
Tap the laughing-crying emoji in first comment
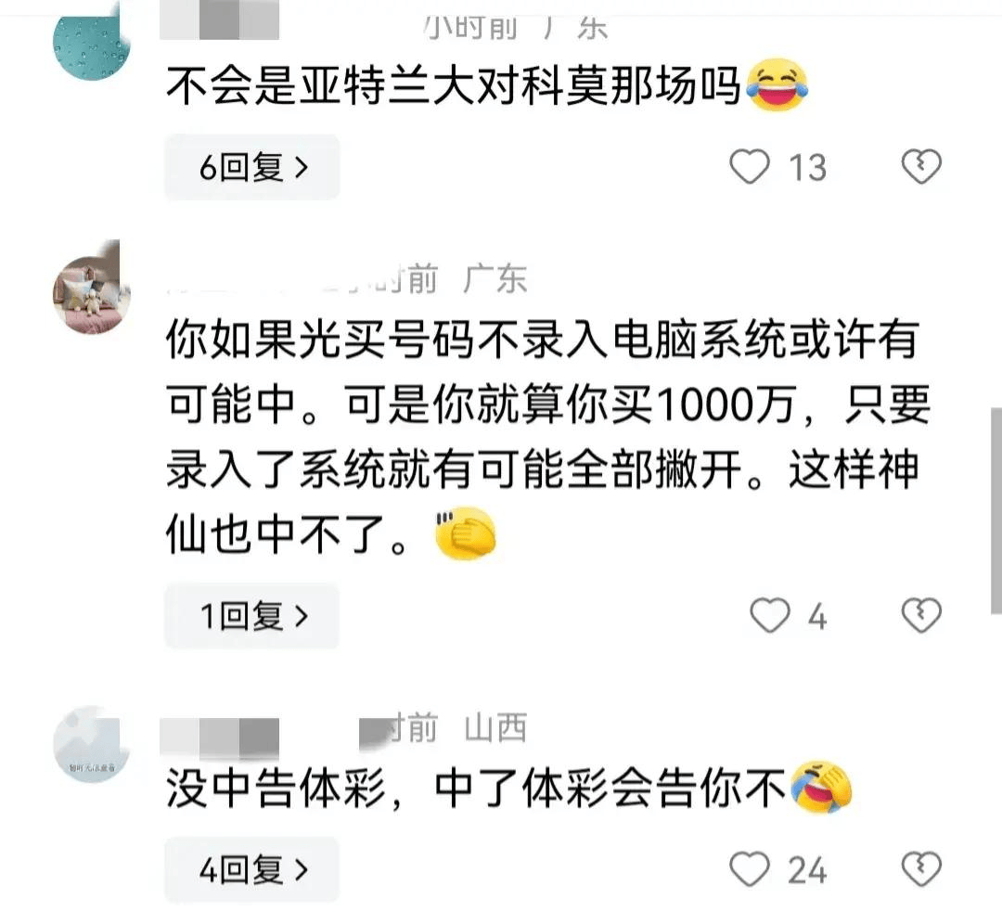(x=777, y=84)
